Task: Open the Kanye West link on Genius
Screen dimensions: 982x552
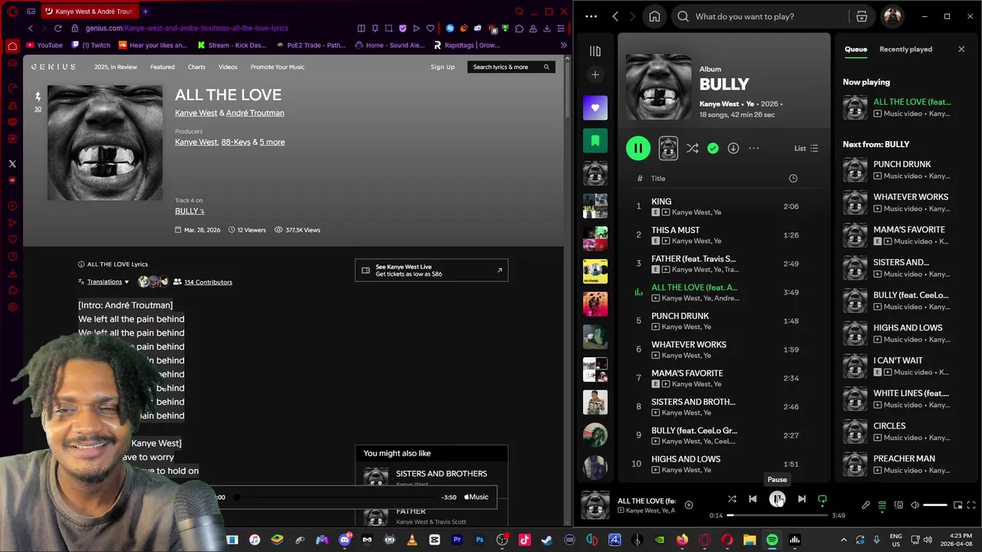Action: tap(196, 113)
